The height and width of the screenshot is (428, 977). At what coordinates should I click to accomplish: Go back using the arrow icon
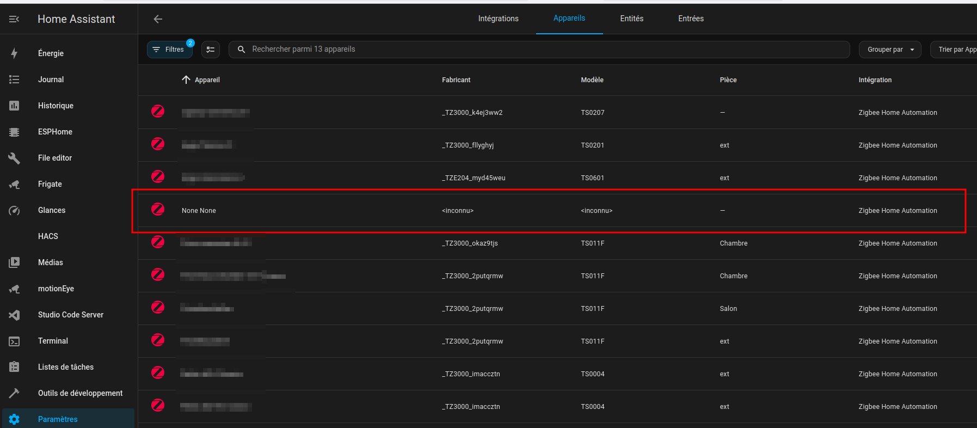(158, 19)
